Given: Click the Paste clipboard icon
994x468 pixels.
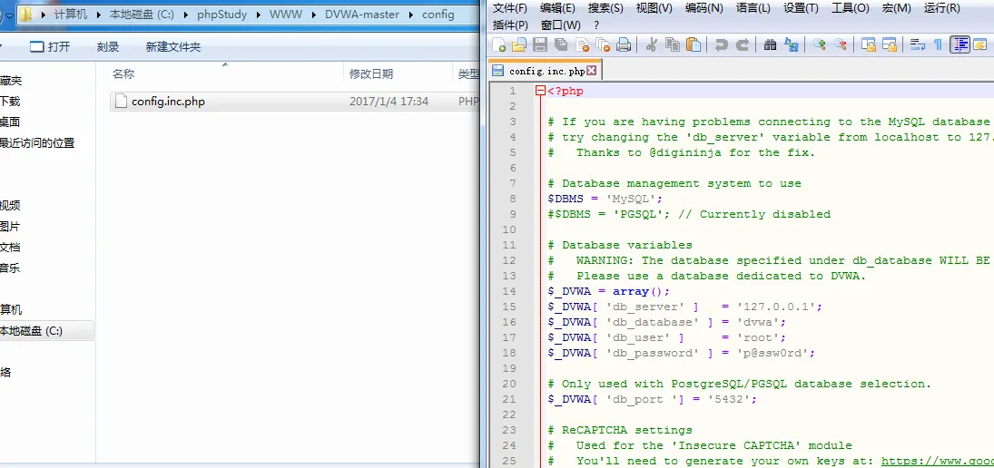Looking at the screenshot, I should 694,44.
